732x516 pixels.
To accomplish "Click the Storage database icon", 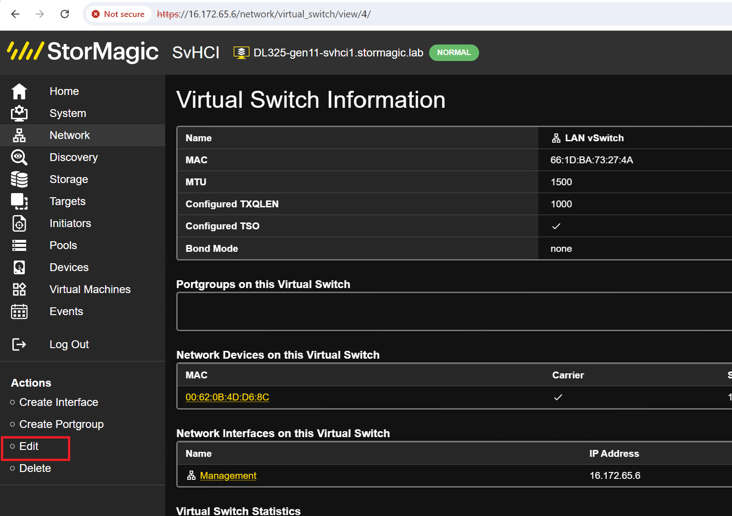I will pos(19,179).
